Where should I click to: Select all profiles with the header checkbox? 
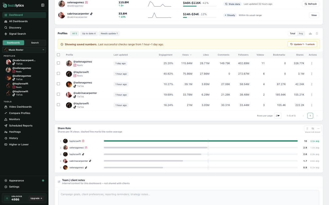pyautogui.click(x=58, y=55)
